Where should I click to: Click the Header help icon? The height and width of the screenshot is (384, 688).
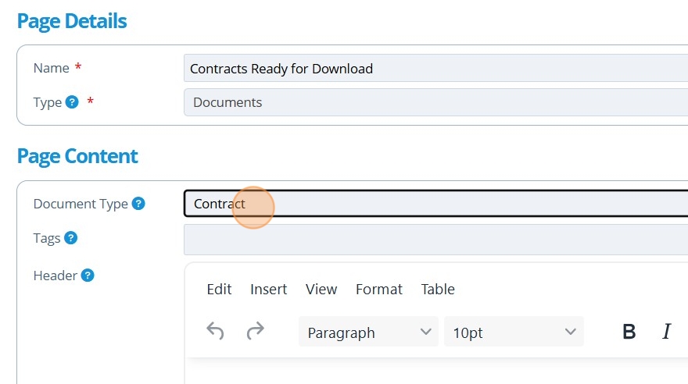[88, 276]
